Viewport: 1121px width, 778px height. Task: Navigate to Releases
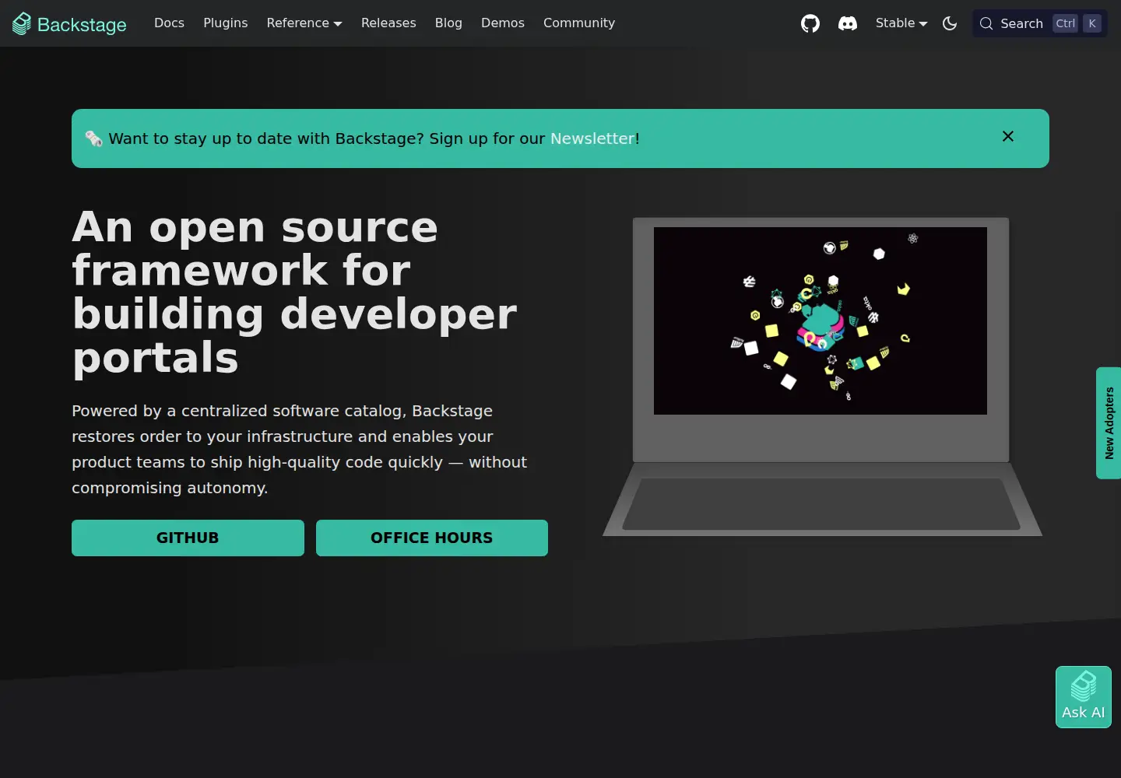[388, 23]
